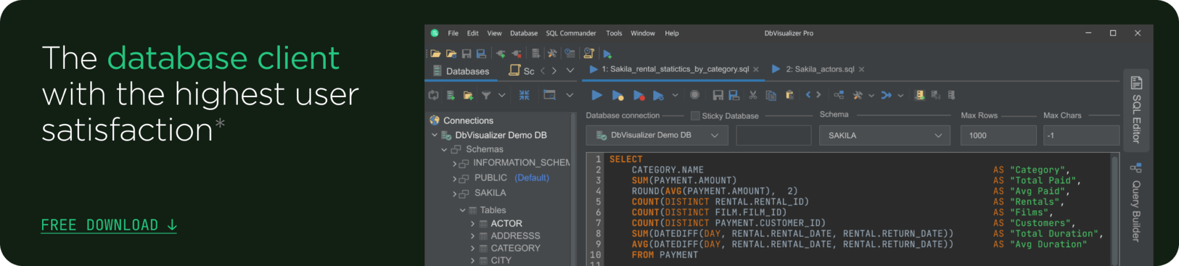Open the Database connection dropdown
Image resolution: width=1179 pixels, height=266 pixels.
point(657,136)
